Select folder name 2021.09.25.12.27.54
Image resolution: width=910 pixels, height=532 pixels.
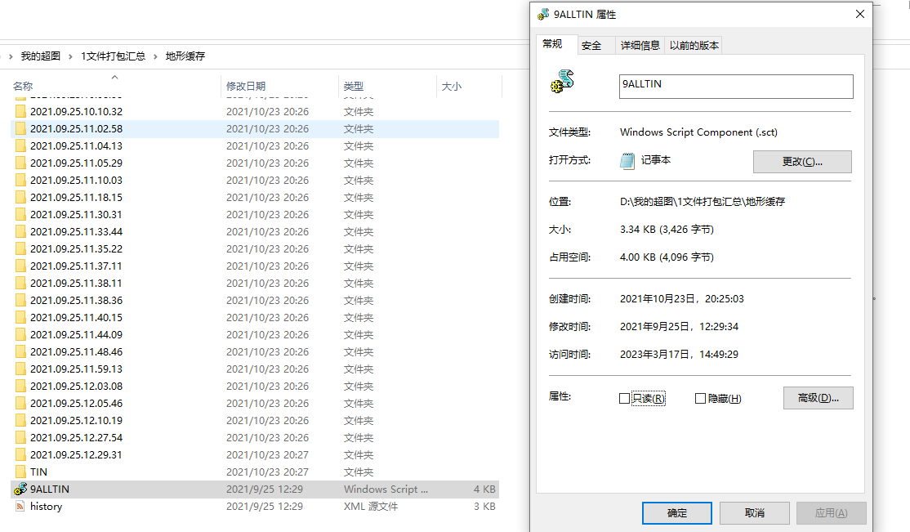tap(77, 437)
